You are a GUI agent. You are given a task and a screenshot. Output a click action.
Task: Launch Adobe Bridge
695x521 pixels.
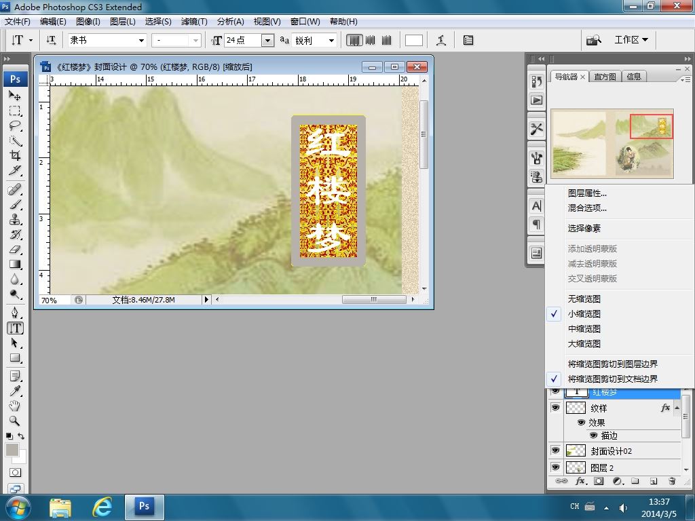click(x=593, y=40)
